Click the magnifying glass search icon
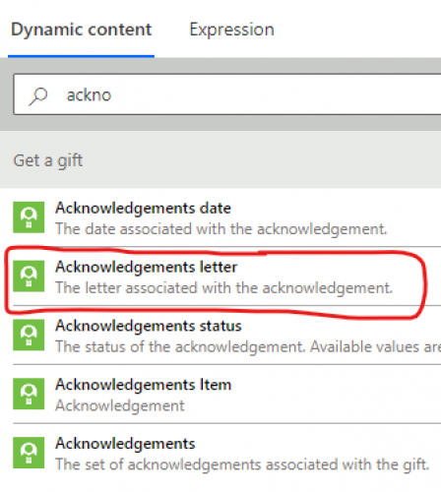 click(x=38, y=96)
